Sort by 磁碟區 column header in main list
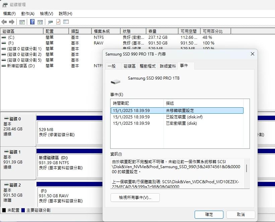Image resolution: width=275 pixels, height=222 pixels. (22, 31)
